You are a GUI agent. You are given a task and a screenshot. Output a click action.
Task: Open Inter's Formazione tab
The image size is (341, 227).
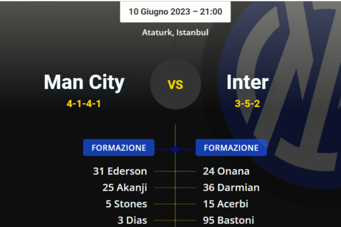click(231, 147)
